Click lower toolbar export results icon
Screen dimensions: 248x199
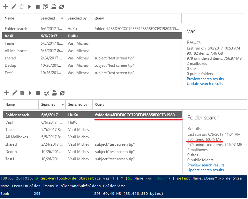click(x=54, y=93)
